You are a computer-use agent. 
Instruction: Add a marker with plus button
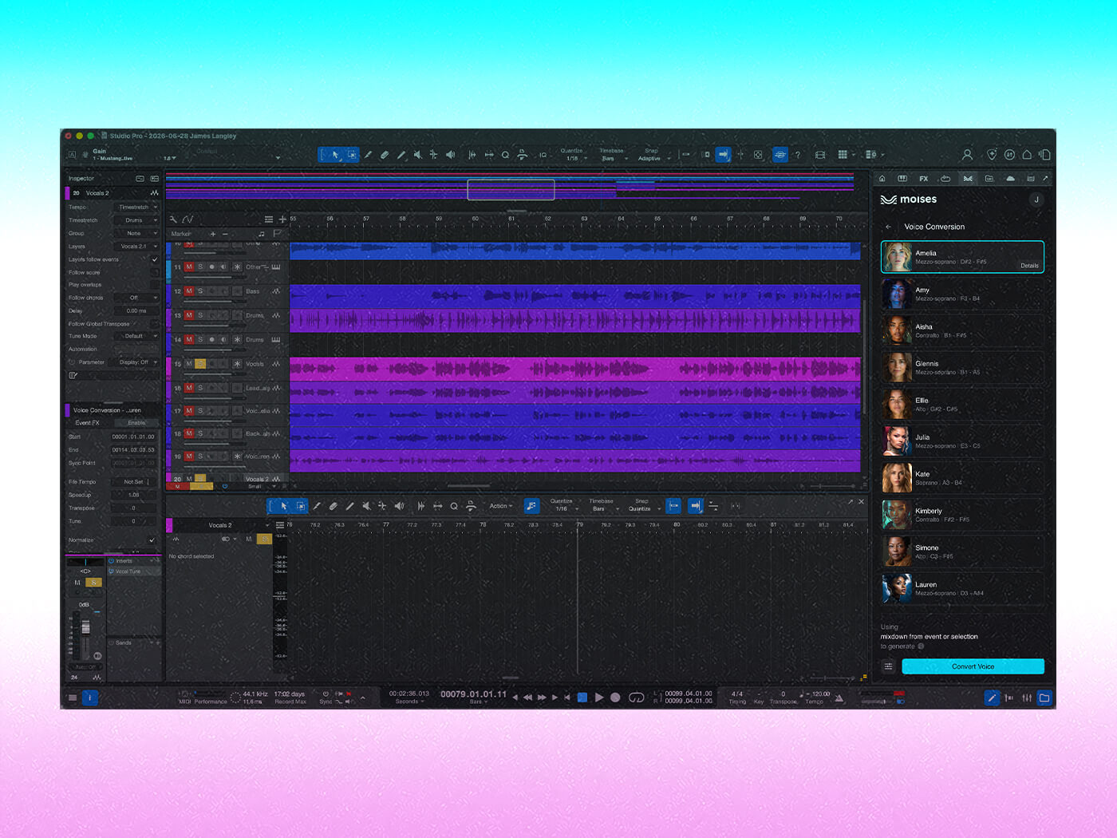click(213, 234)
